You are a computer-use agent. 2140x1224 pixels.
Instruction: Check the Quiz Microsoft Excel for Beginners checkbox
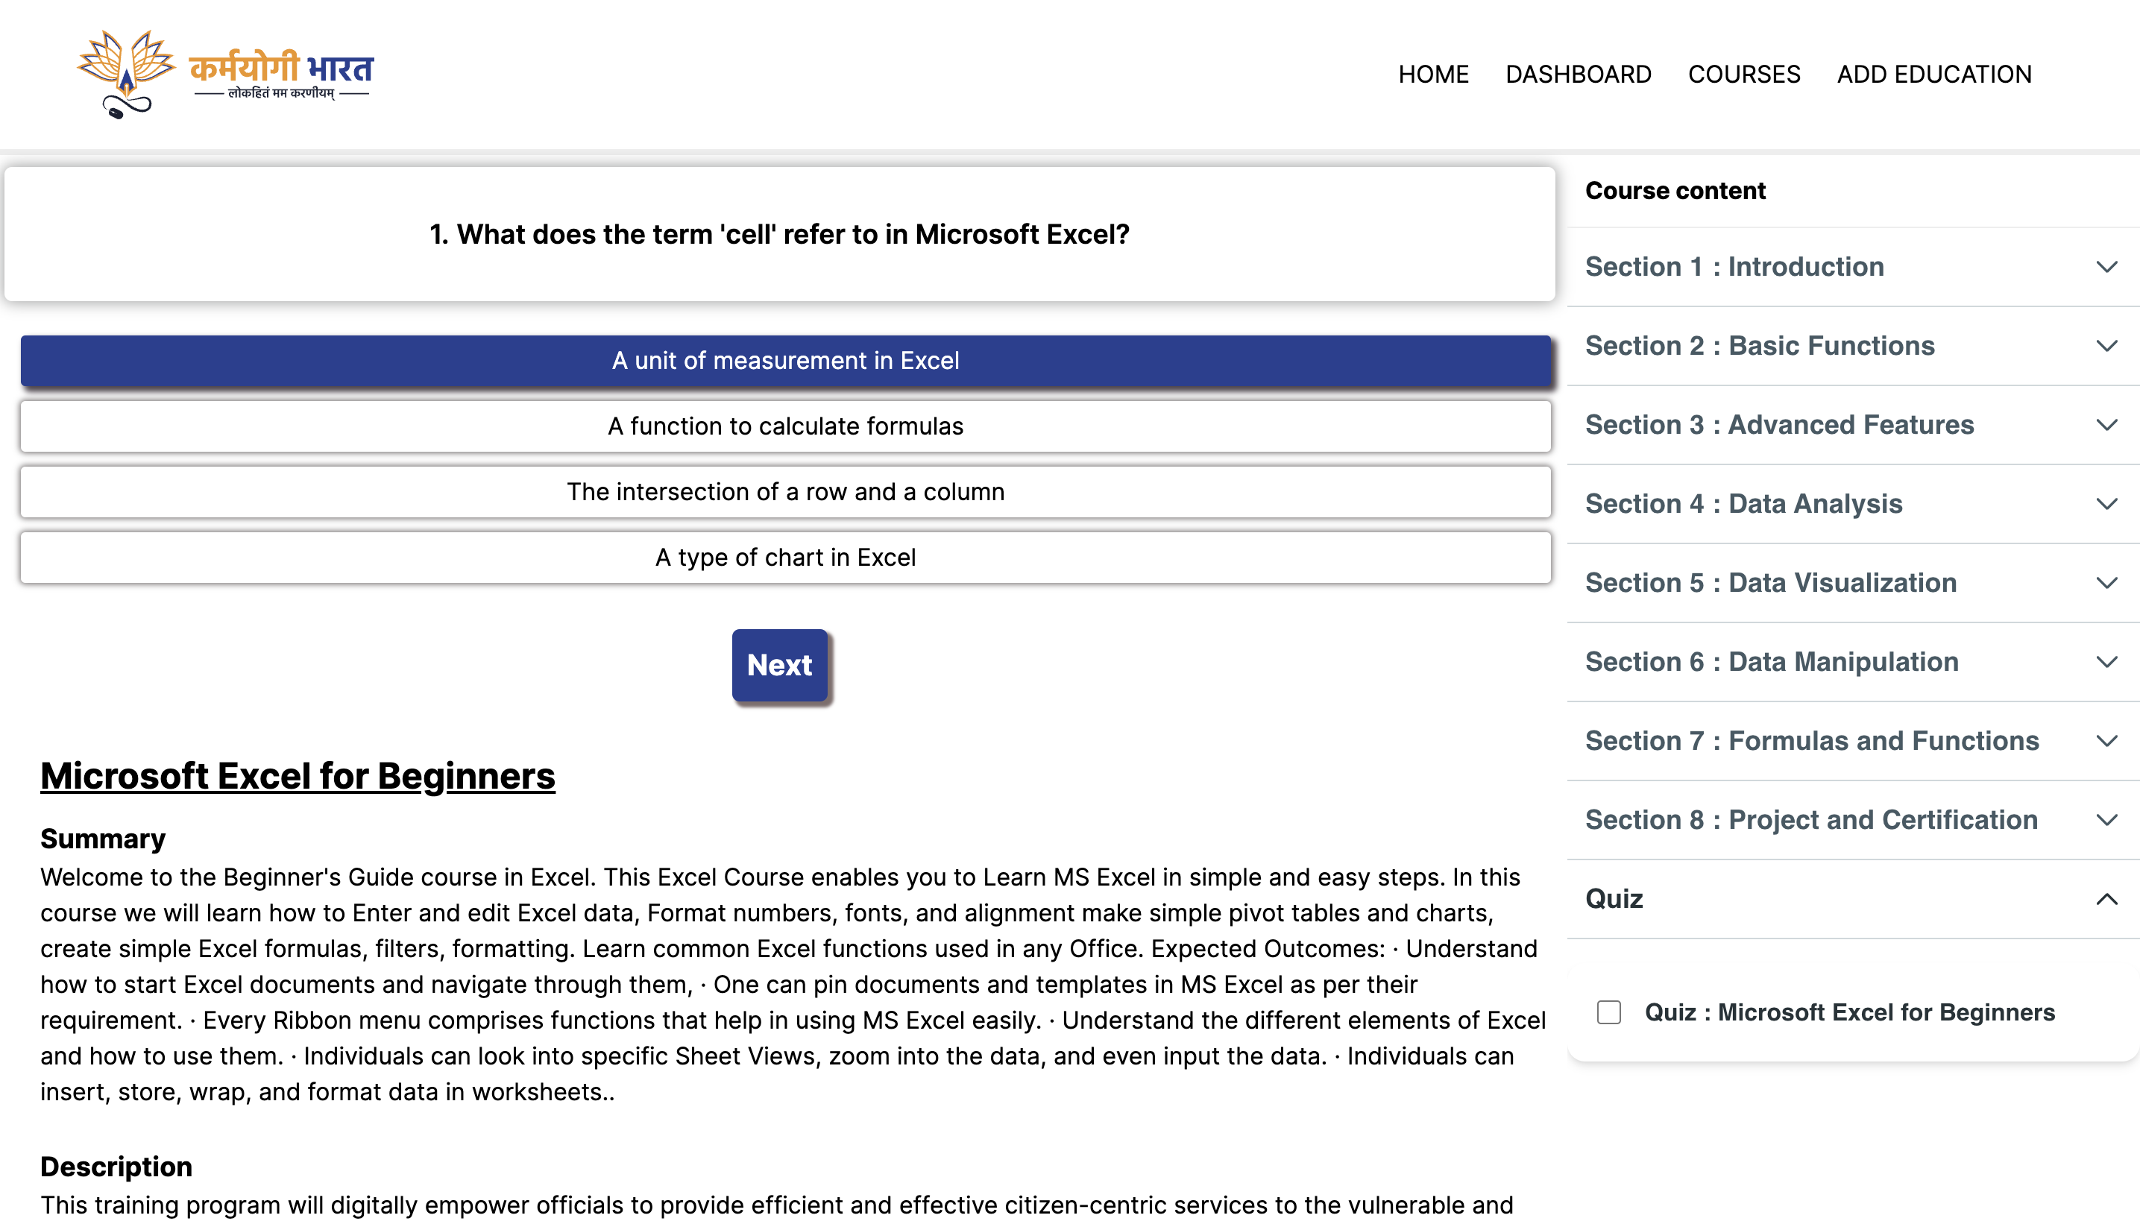[x=1608, y=1012]
